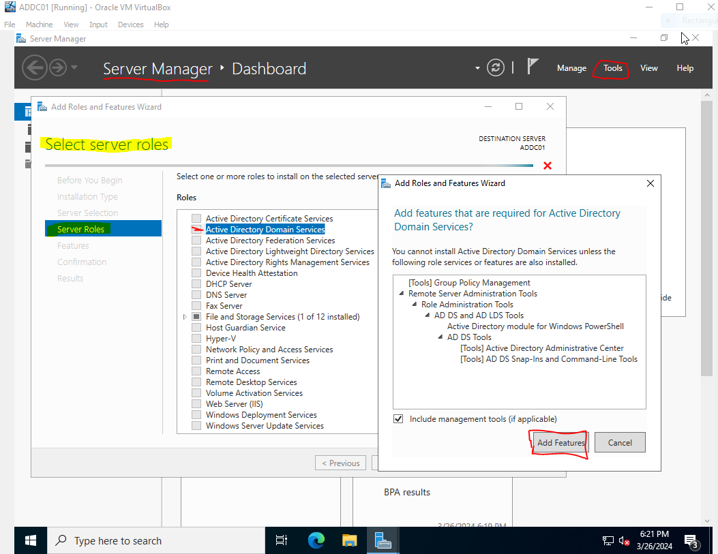The width and height of the screenshot is (718, 554).
Task: Open the dropdown arrow left of refresh
Action: (x=477, y=68)
